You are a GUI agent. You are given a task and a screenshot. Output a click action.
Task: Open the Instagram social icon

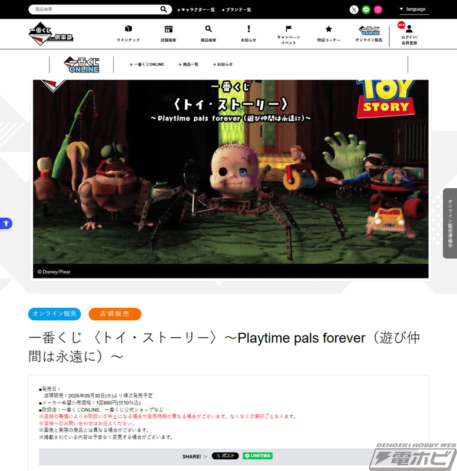coord(378,9)
